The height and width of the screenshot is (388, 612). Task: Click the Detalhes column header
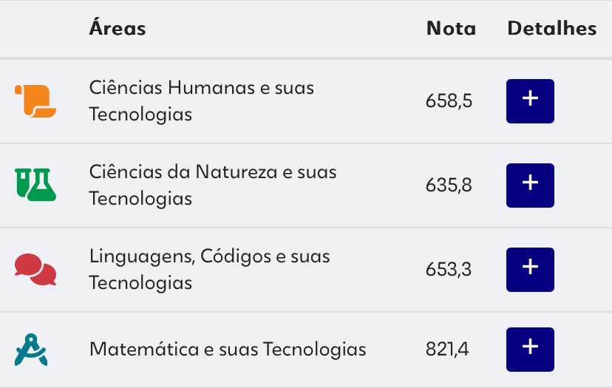[x=551, y=29]
